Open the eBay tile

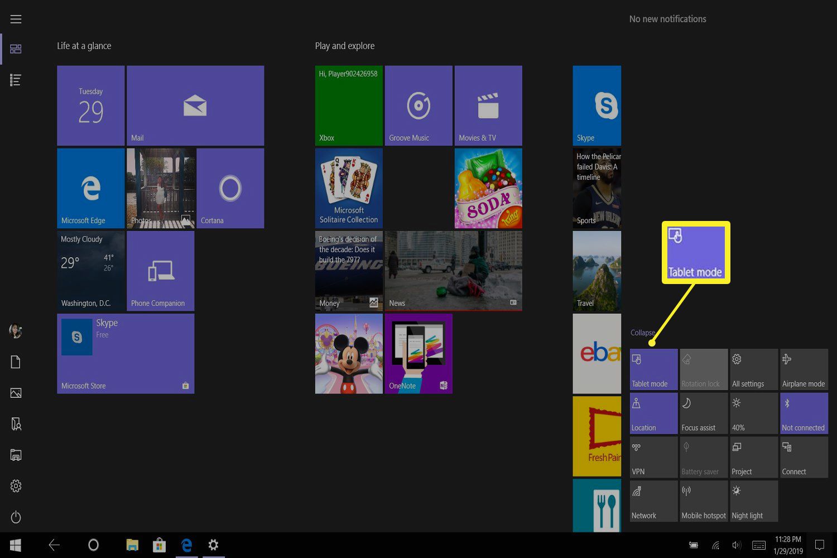click(x=597, y=354)
